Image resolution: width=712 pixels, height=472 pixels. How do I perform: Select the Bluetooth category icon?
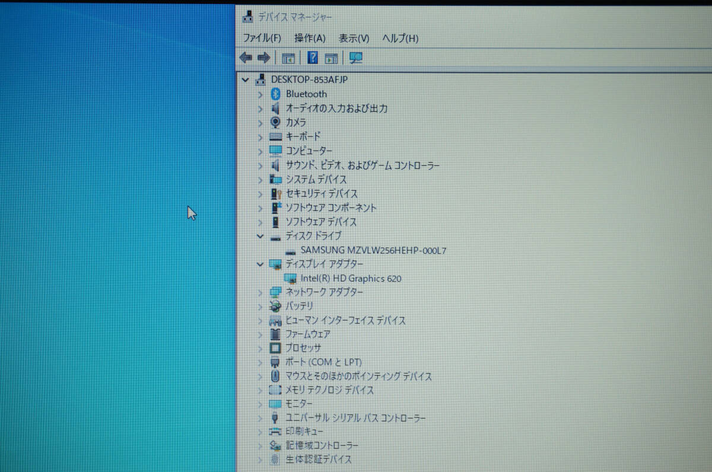[275, 94]
